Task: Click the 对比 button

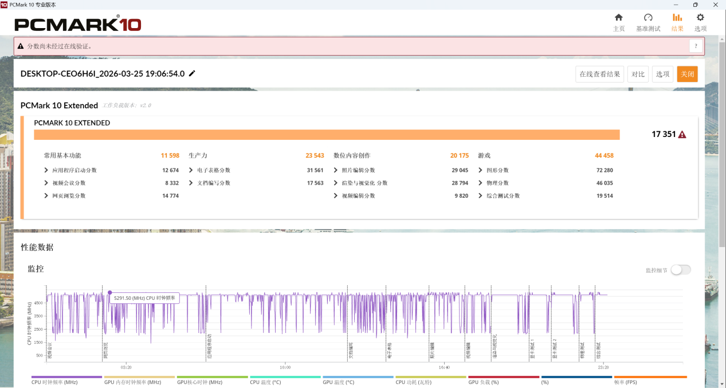Action: pyautogui.click(x=638, y=74)
